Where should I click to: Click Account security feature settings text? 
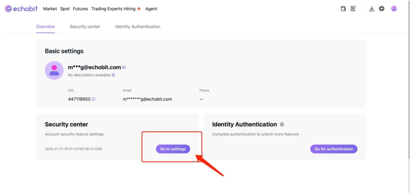click(x=74, y=134)
